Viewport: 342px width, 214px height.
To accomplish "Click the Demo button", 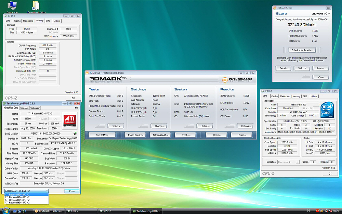I will pos(217,135).
